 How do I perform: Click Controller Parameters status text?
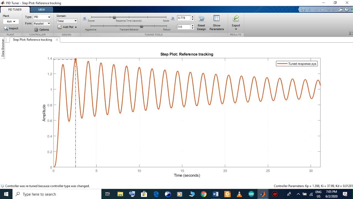click(x=313, y=186)
